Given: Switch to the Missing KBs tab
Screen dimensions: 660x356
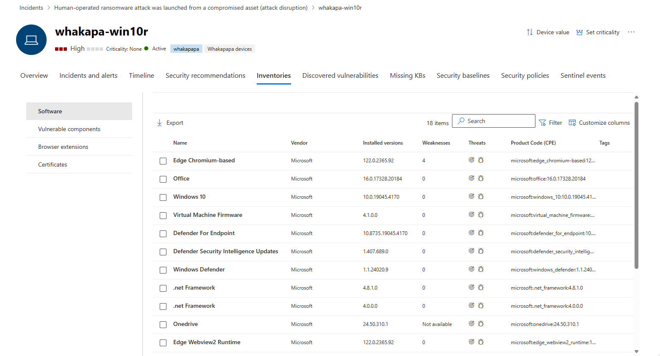Looking at the screenshot, I should coord(408,76).
